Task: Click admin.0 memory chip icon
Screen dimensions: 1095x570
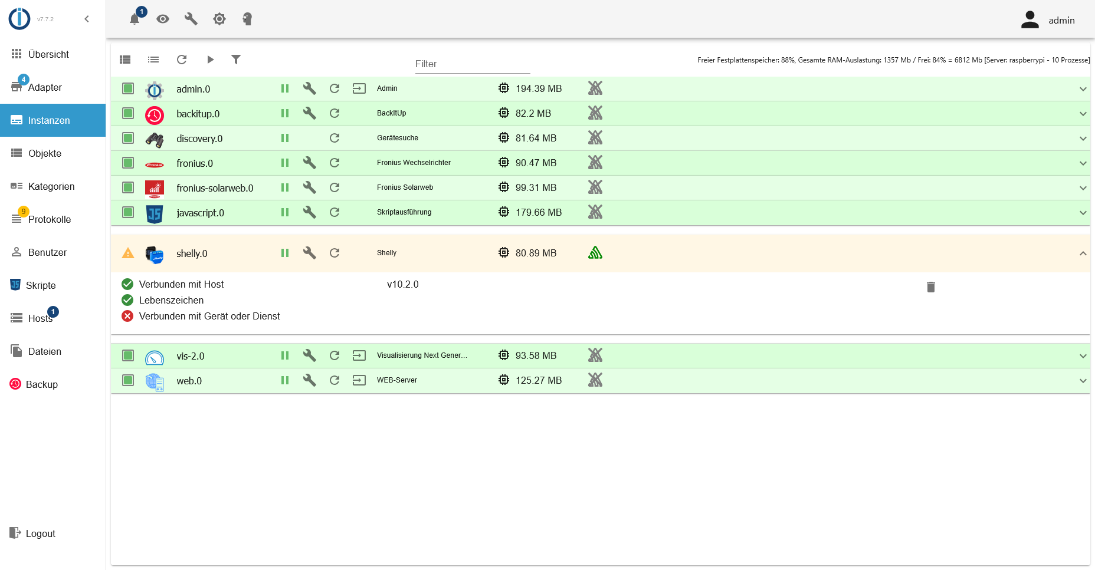Action: point(504,88)
